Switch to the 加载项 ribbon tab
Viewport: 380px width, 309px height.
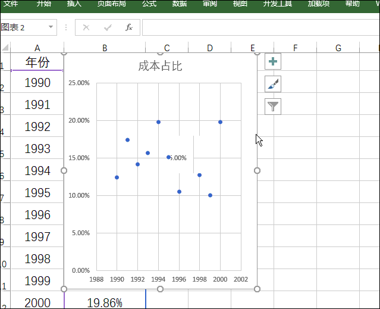(x=319, y=4)
